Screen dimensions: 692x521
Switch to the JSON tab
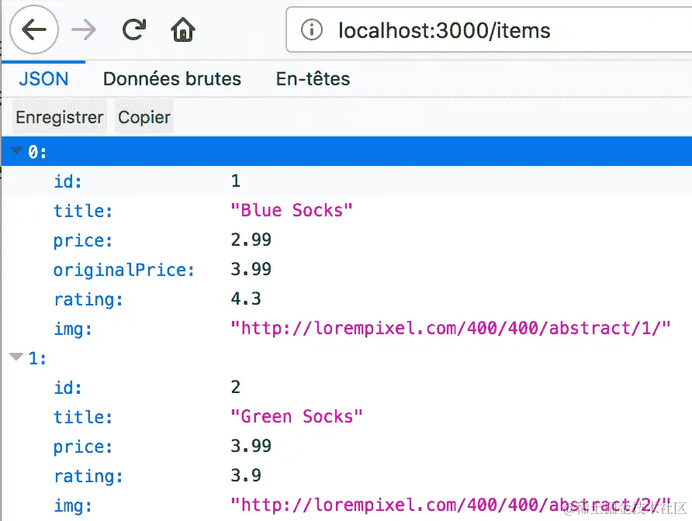[43, 79]
